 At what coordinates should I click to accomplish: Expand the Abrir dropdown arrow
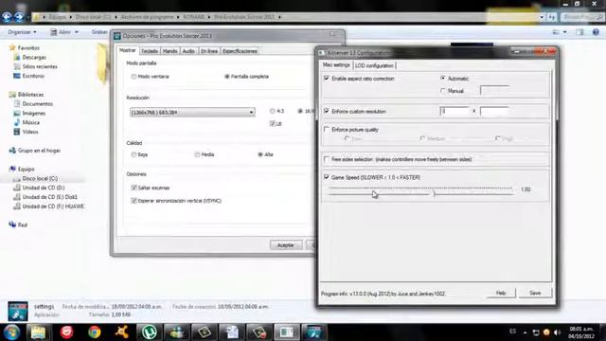pos(77,32)
